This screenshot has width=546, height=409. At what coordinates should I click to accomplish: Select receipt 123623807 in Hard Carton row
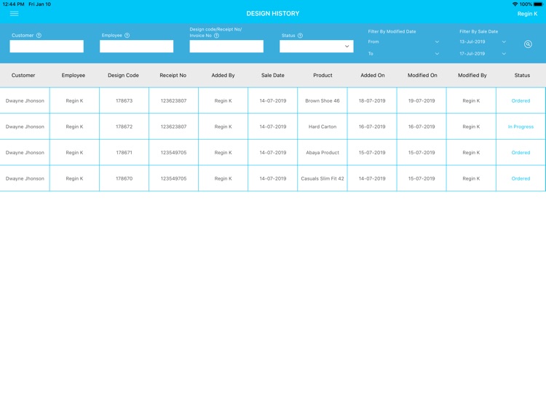(x=173, y=127)
